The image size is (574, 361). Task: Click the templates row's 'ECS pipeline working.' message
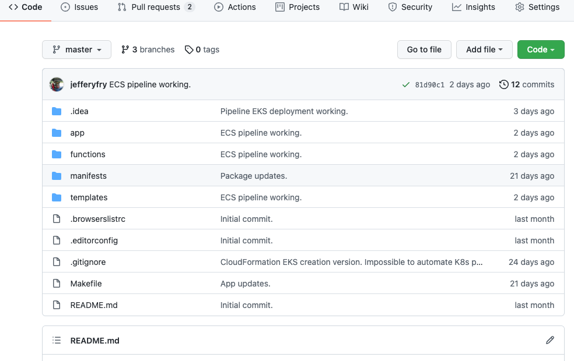click(261, 197)
